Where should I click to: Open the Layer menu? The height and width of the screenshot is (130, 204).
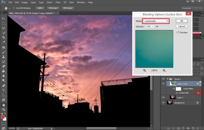pyautogui.click(x=33, y=2)
